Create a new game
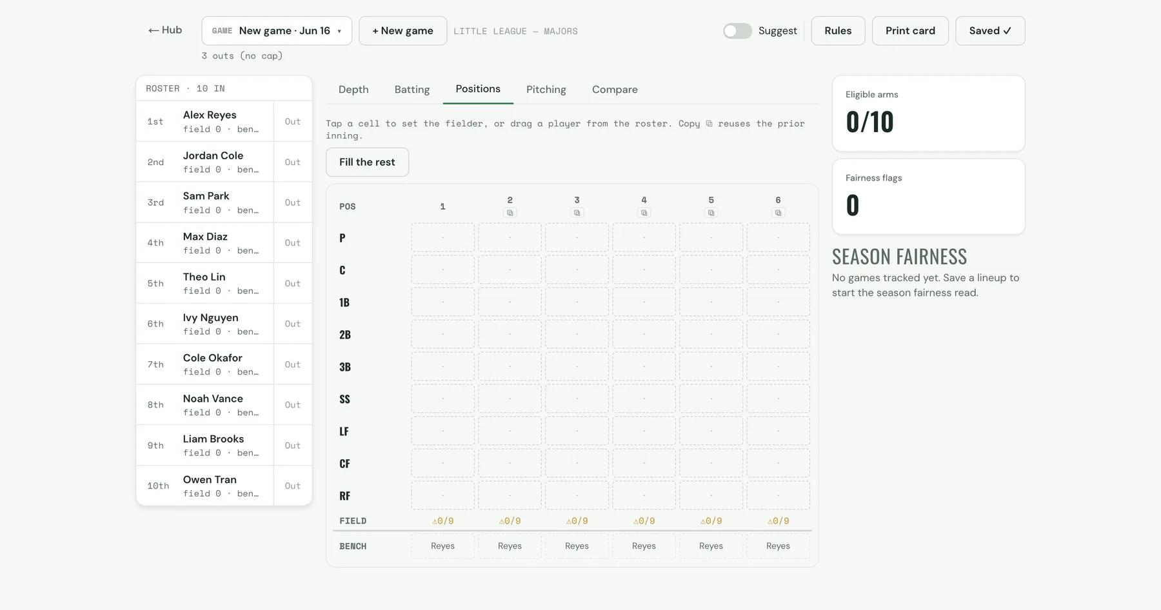Screen dimensions: 1161x610 point(402,31)
